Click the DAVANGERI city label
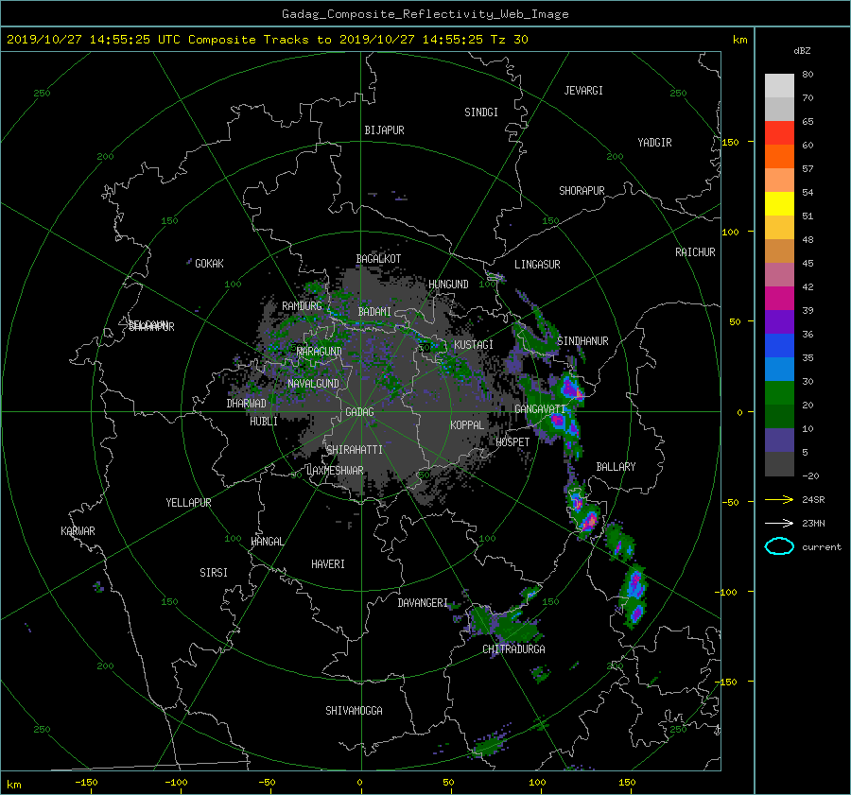 423,603
